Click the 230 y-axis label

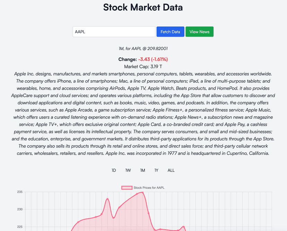(x=19, y=210)
